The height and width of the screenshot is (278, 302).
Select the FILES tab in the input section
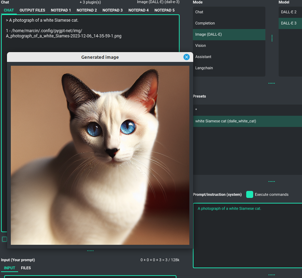coord(26,268)
